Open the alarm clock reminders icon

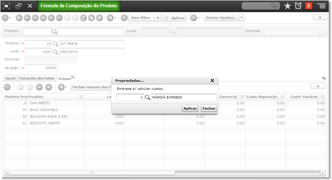[298, 6]
